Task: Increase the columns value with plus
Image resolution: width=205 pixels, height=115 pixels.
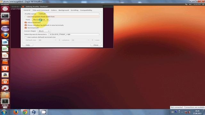Action: [x=59, y=40]
